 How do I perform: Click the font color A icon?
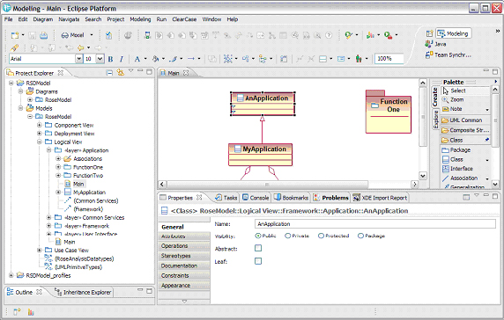click(137, 59)
